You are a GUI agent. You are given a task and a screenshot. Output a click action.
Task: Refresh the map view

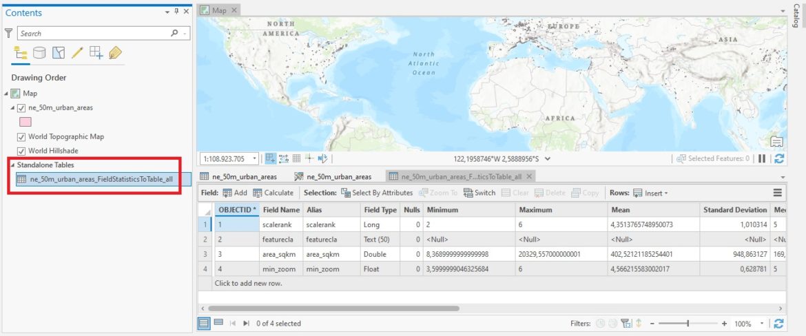tap(779, 158)
